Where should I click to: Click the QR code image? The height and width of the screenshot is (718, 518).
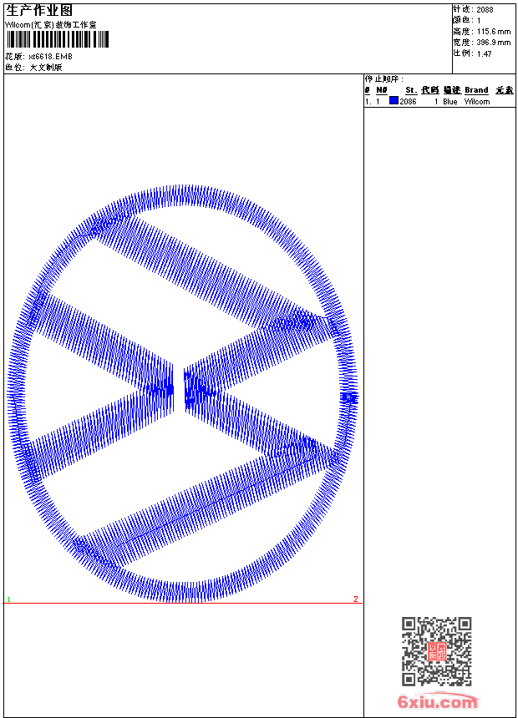pos(437,651)
